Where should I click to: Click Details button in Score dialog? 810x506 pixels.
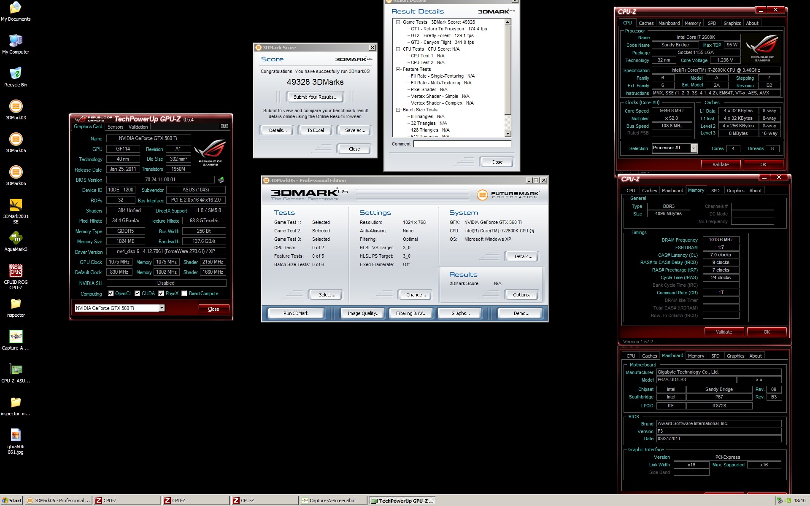(x=278, y=130)
